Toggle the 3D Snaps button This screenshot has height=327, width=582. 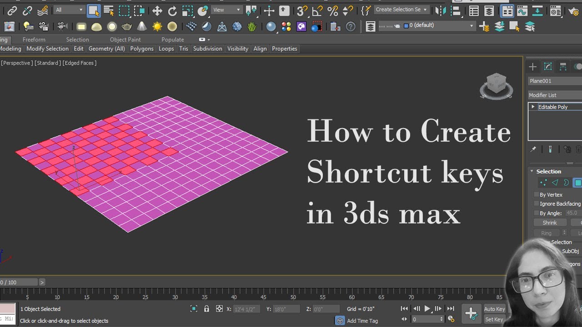(302, 10)
